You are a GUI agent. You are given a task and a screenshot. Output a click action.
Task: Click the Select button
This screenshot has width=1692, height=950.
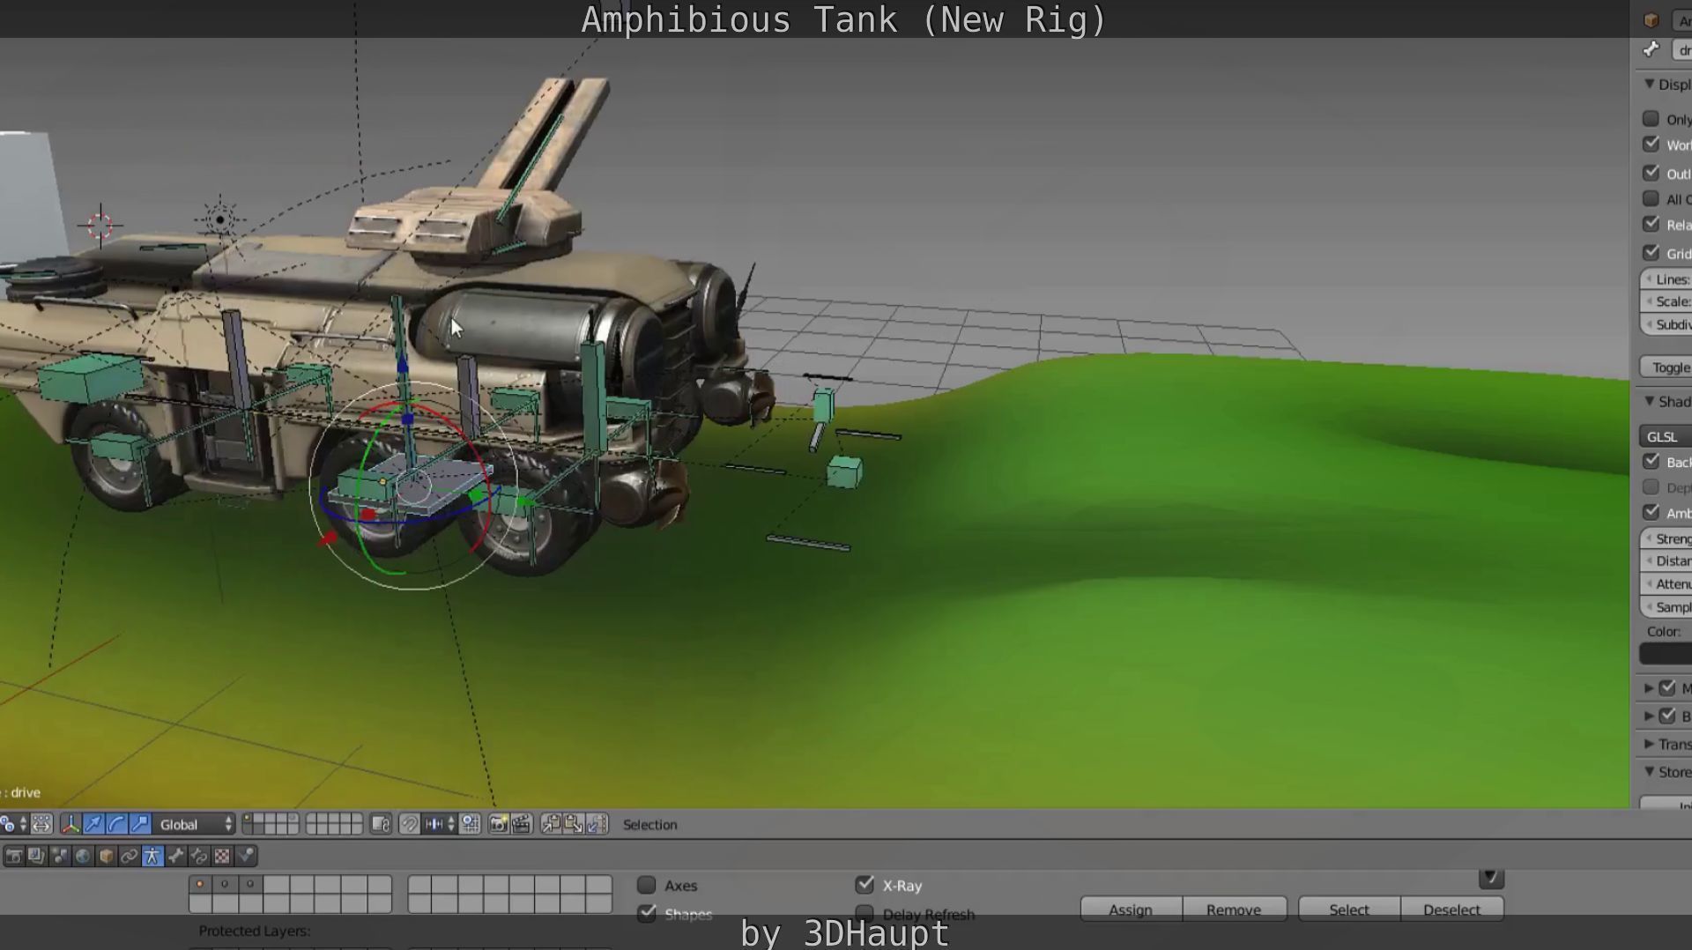(x=1349, y=909)
